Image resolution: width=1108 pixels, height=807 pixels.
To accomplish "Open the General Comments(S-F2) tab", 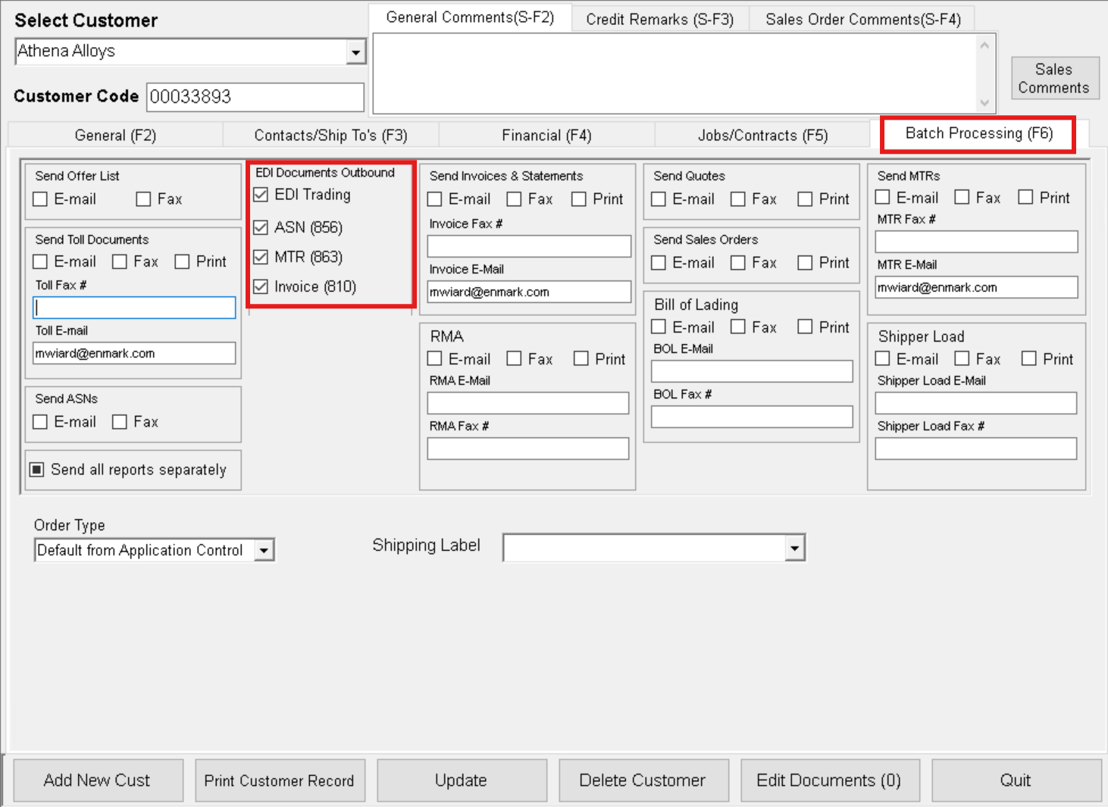I will pos(470,17).
